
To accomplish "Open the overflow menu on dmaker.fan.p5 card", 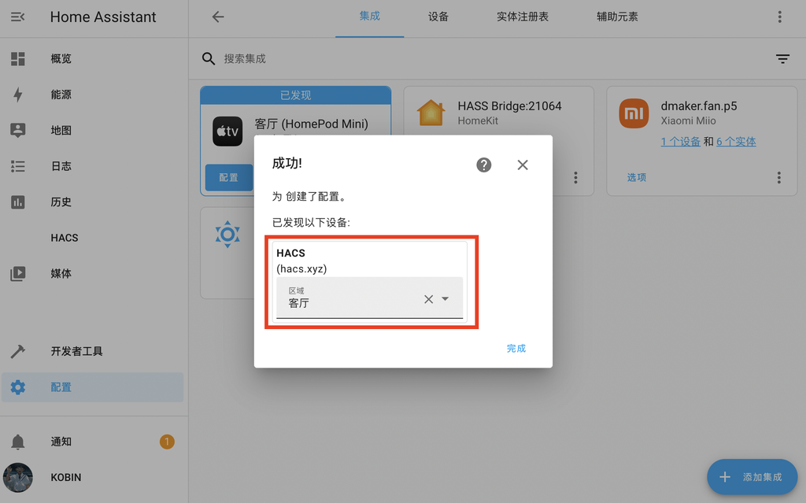I will tap(778, 178).
